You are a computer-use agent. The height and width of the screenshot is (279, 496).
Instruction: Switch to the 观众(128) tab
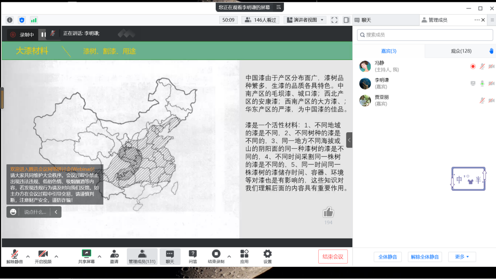[461, 51]
